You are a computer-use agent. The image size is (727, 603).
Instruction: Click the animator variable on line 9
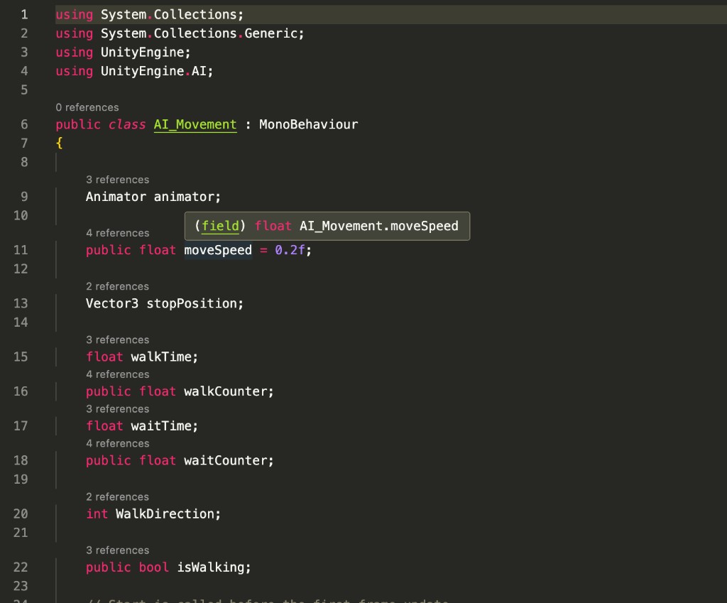[x=184, y=197]
